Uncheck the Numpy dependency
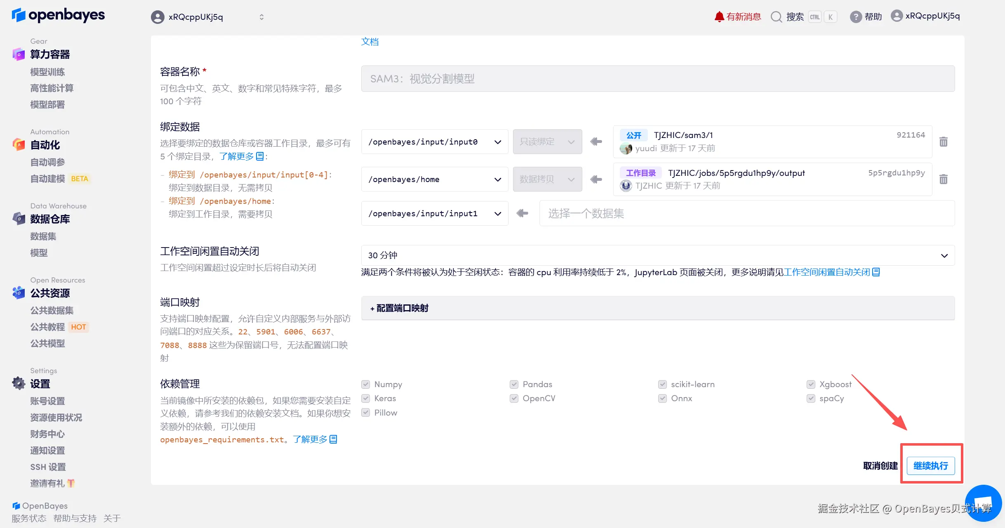This screenshot has width=1005, height=528. coord(366,384)
